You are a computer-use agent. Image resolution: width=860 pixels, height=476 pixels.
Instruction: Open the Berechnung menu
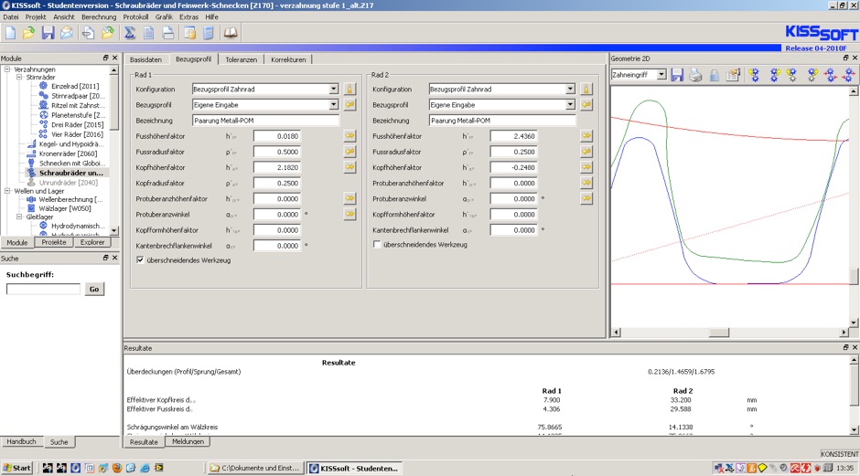click(x=99, y=17)
